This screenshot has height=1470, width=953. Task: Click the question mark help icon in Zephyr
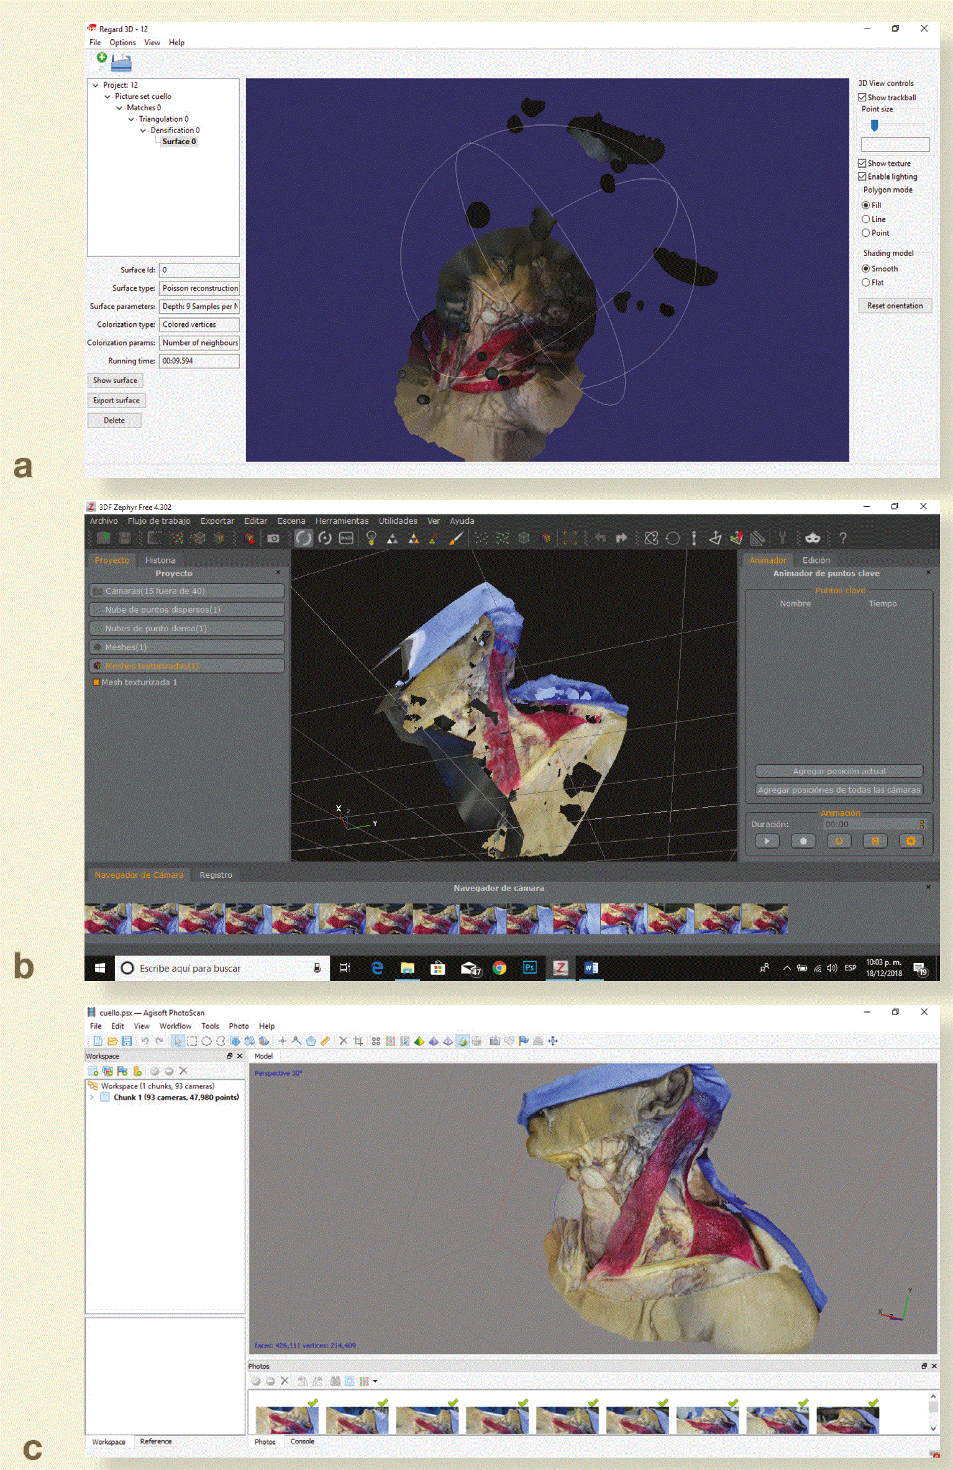tap(842, 539)
